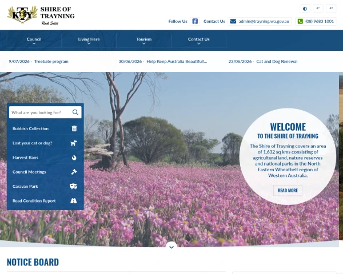
Task: Click the gavel icon for Council Meetings
Action: click(x=74, y=172)
